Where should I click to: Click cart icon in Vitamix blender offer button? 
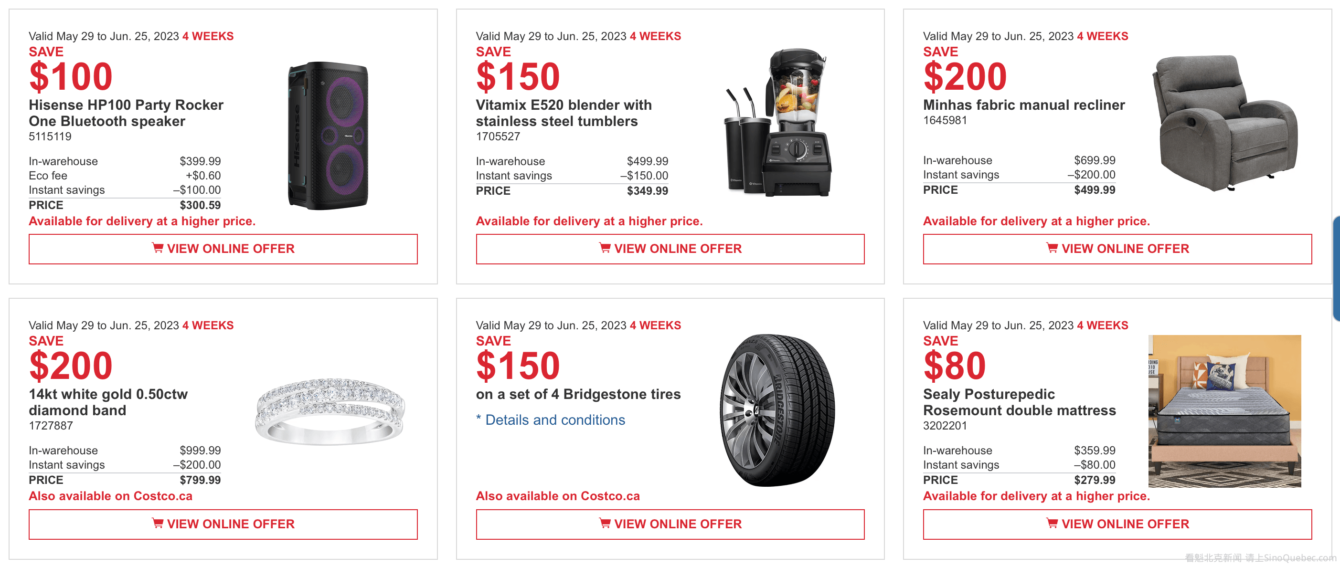[605, 248]
